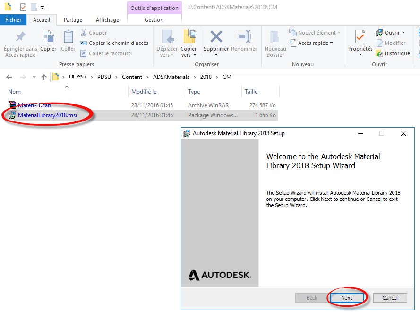Click the Outils d'application contextual tab
Screen dimensions: 420x312
(x=154, y=8)
